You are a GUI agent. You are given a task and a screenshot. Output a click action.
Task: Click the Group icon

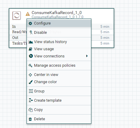(x=31, y=91)
